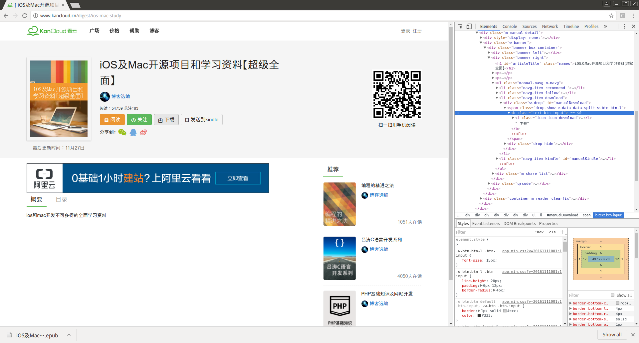
Task: Close the downloads bar
Action: [633, 335]
